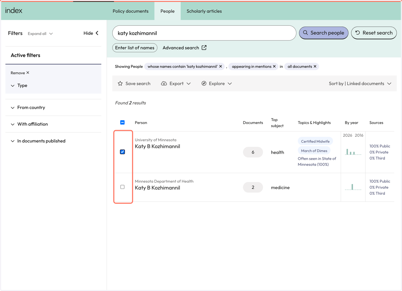Click the 'health' top subject cell
The height and width of the screenshot is (291, 402).
click(x=277, y=153)
